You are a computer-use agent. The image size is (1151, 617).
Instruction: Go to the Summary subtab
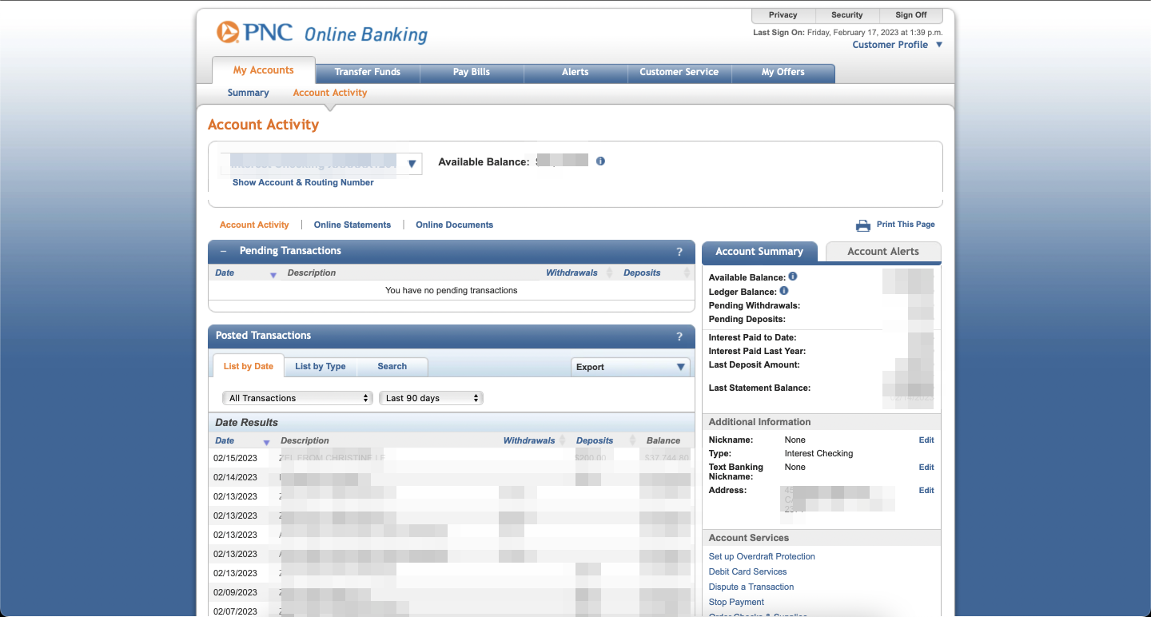point(248,93)
